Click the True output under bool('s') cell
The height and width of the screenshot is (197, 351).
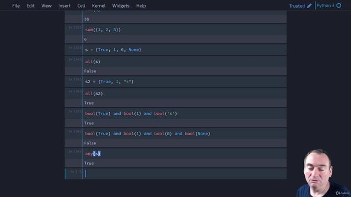click(x=89, y=123)
